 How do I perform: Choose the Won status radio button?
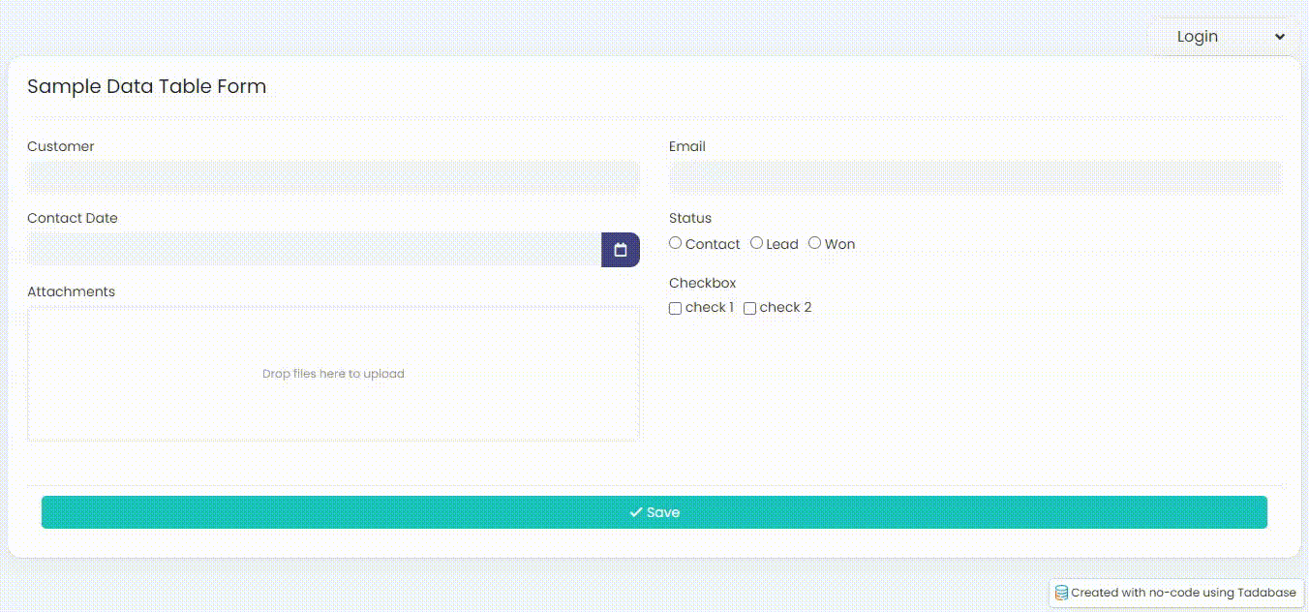815,243
